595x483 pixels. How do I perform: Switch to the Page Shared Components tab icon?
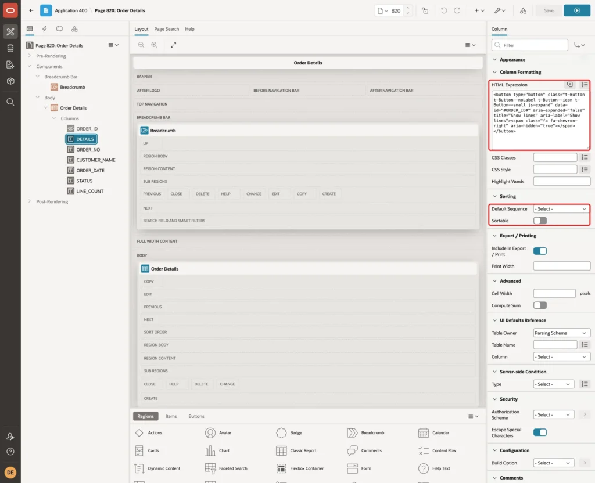[x=74, y=29]
